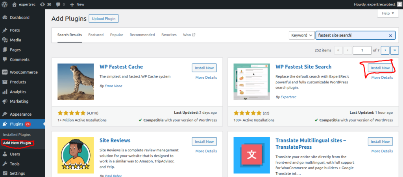Click the Dashboard gauge icon
The width and height of the screenshot is (403, 177).
pos(5,17)
